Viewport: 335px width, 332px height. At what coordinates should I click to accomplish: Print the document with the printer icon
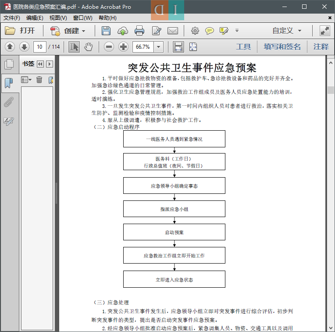[x=139, y=31]
